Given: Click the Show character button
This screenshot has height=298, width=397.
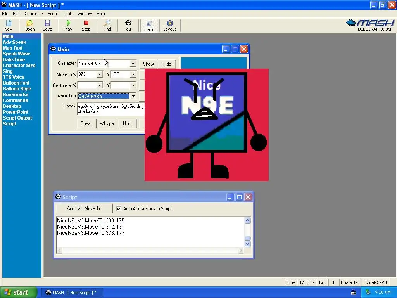Looking at the screenshot, I should [x=148, y=64].
